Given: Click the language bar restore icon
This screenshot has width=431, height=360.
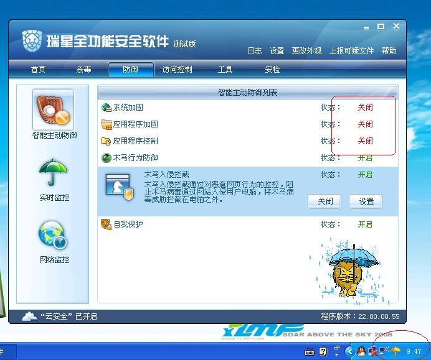Looking at the screenshot, I should (337, 348).
